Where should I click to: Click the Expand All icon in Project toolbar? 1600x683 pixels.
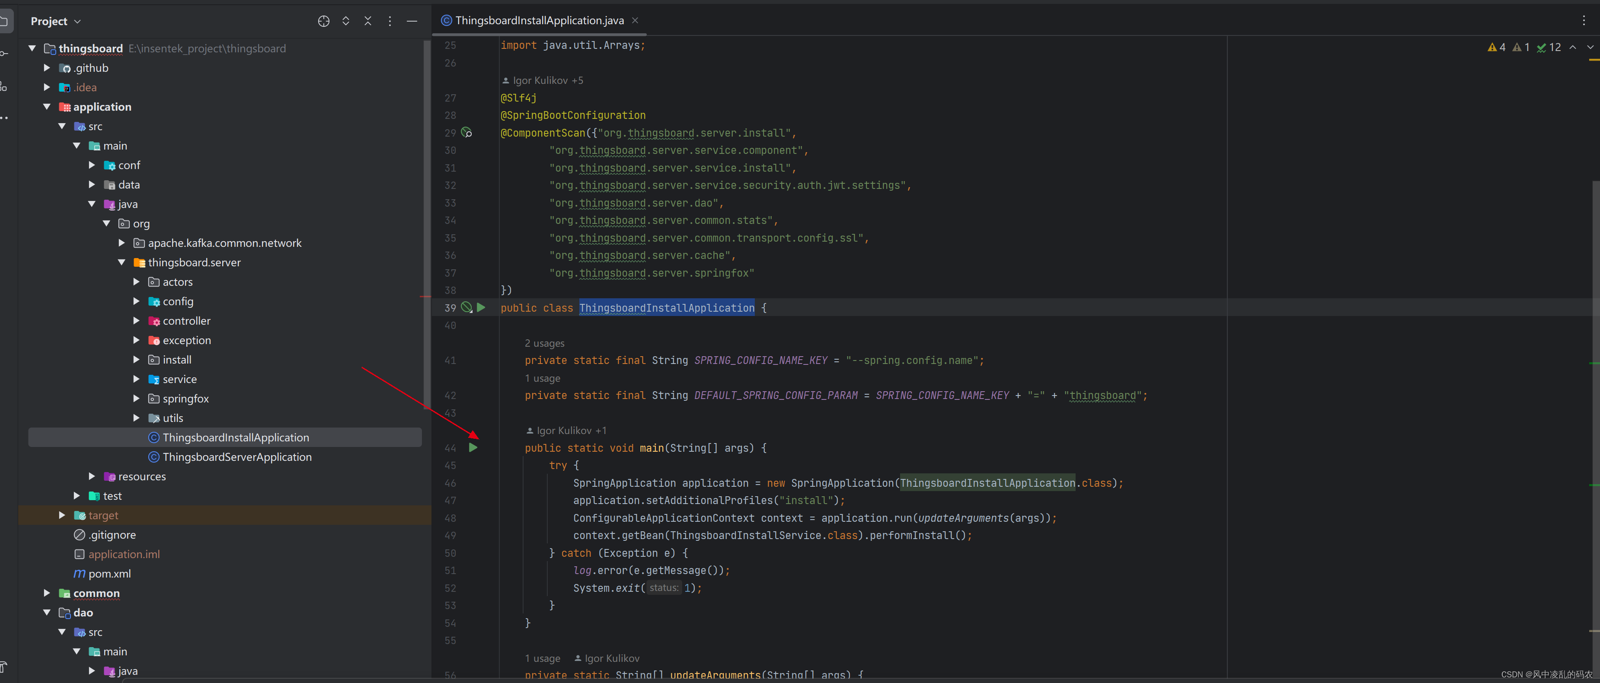(x=346, y=20)
